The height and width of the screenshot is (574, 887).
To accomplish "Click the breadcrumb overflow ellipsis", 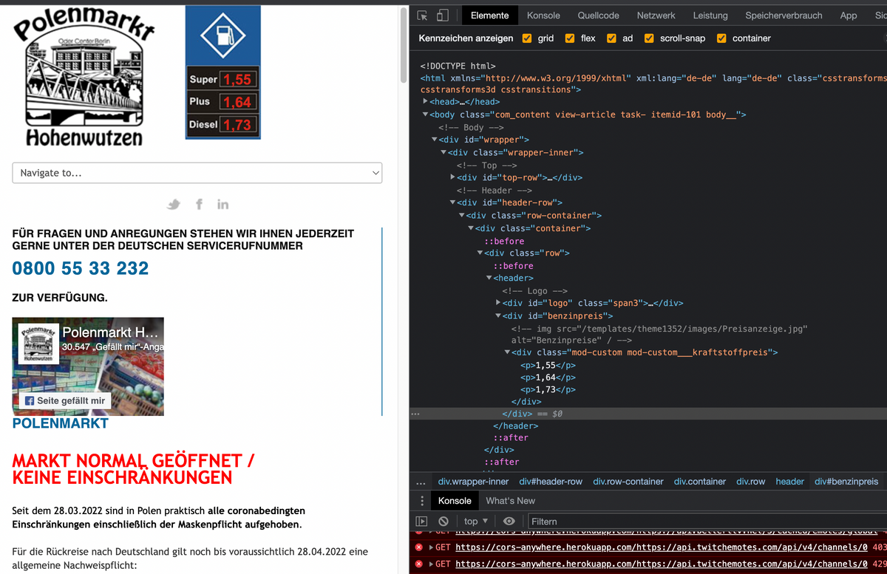I will [x=421, y=482].
